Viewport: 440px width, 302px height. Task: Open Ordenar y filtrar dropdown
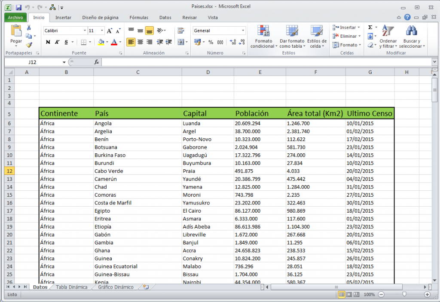tap(388, 37)
